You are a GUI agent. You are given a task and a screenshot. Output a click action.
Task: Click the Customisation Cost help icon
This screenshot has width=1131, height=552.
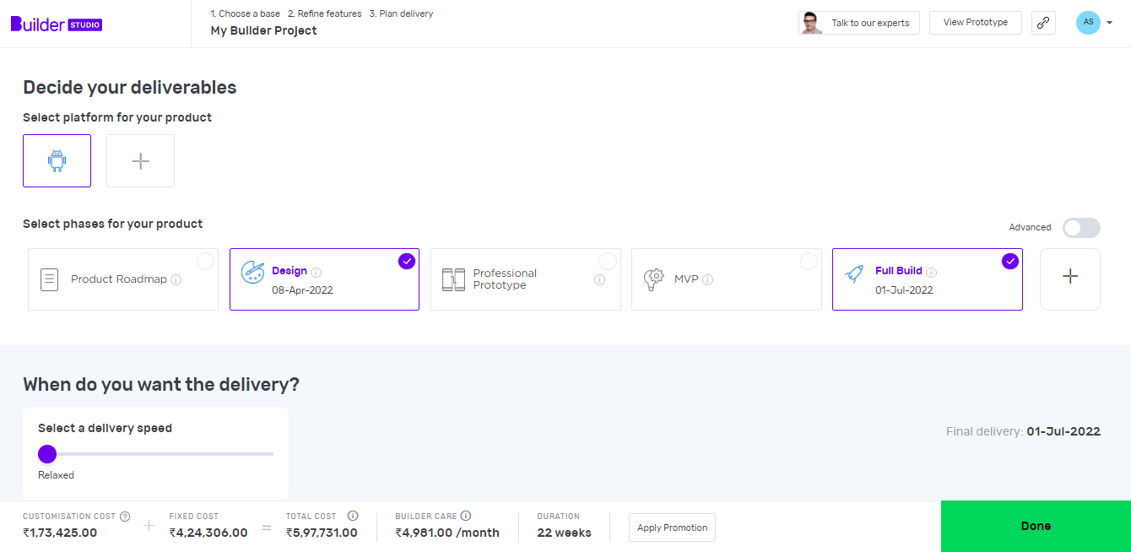[125, 516]
